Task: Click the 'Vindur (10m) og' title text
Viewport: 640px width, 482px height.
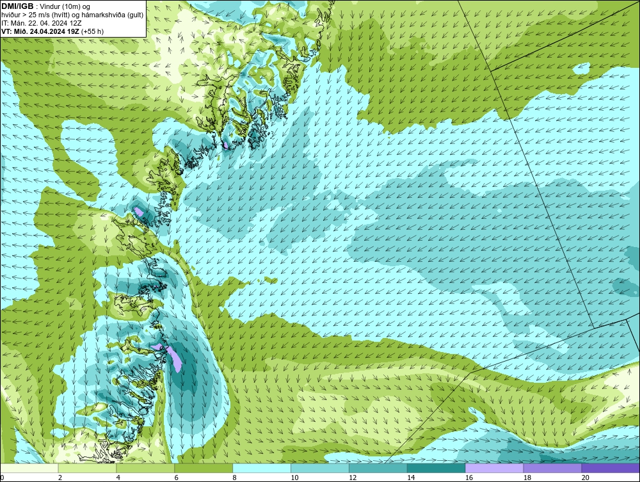Action: 65,7
